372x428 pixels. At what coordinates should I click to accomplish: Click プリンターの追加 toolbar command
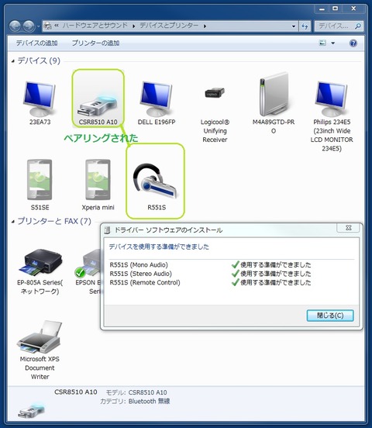click(95, 43)
